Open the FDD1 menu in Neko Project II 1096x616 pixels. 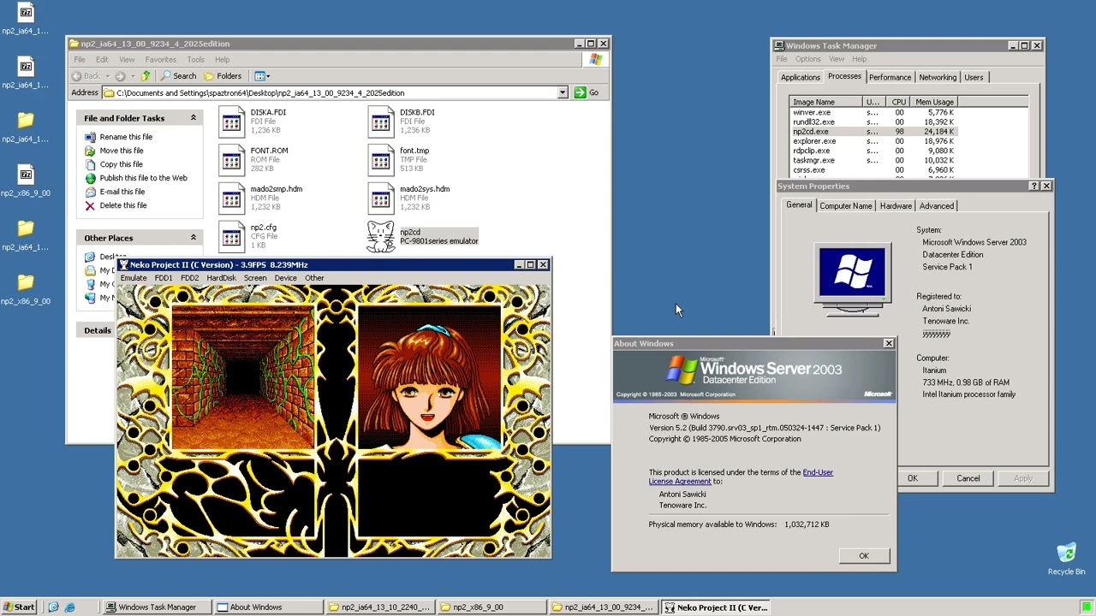click(x=164, y=278)
